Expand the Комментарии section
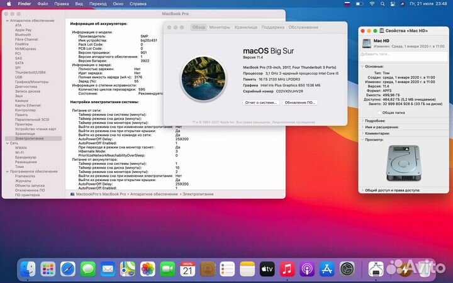This screenshot has width=453, height=283. click(362, 133)
